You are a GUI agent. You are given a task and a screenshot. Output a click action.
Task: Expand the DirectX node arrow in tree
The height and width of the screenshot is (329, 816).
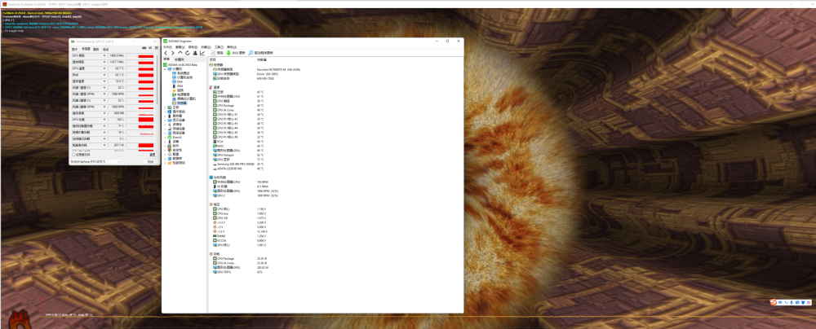pos(165,137)
